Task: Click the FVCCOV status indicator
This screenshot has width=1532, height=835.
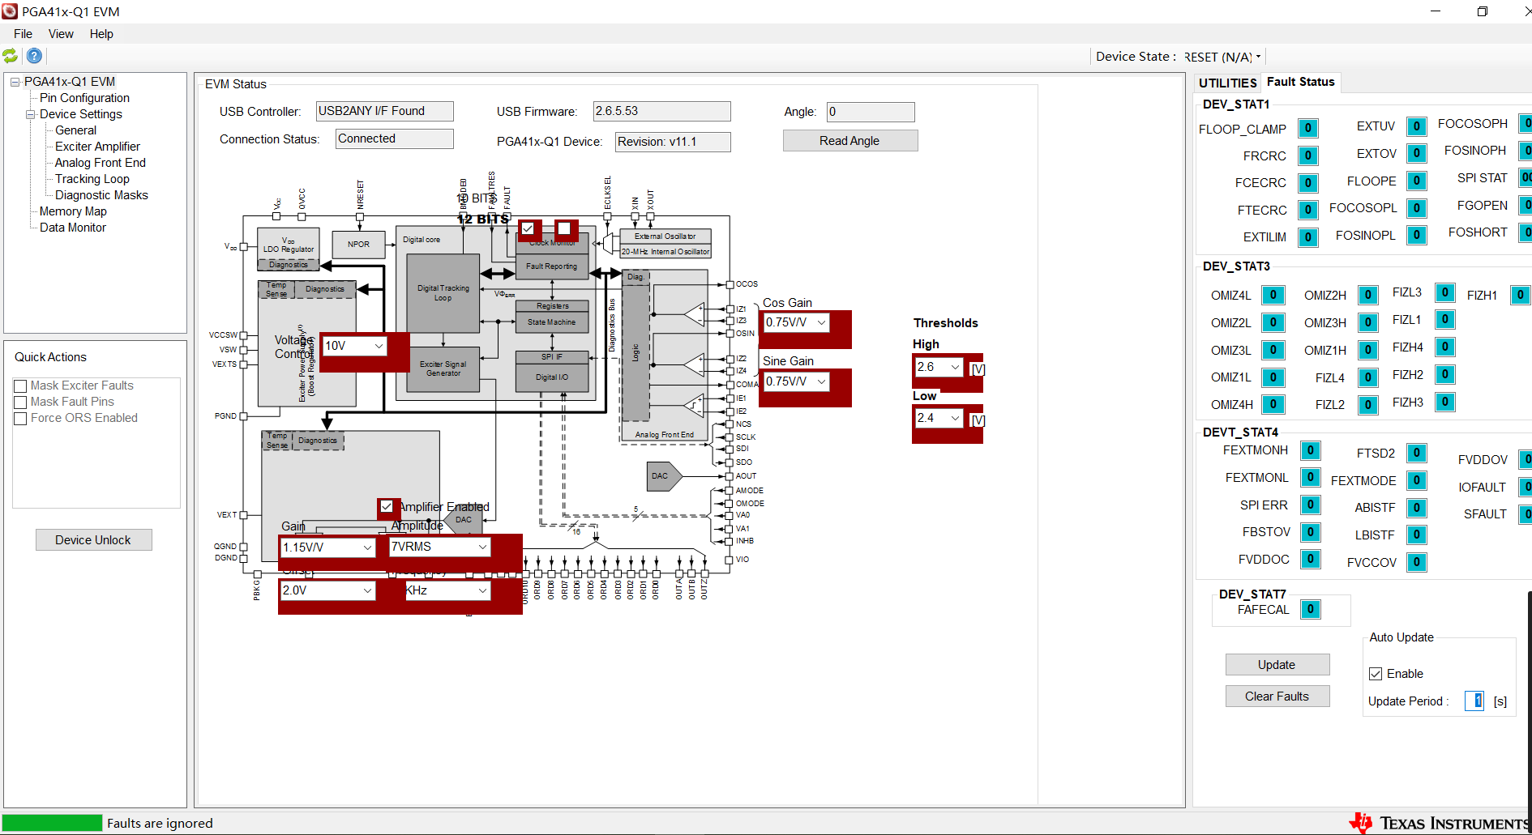Action: click(1416, 562)
